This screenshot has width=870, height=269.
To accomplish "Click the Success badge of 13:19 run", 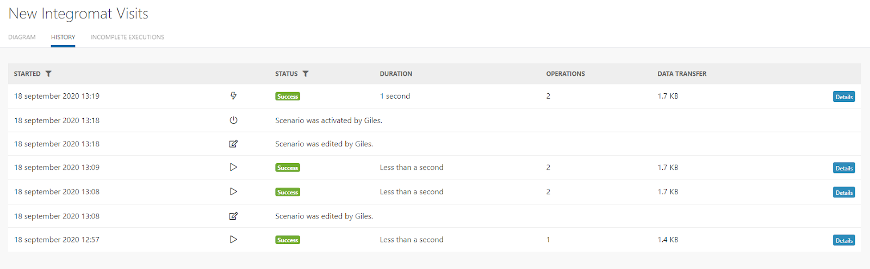I will (288, 97).
